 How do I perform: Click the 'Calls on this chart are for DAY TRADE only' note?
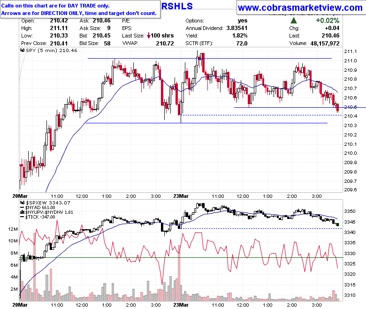coord(55,6)
